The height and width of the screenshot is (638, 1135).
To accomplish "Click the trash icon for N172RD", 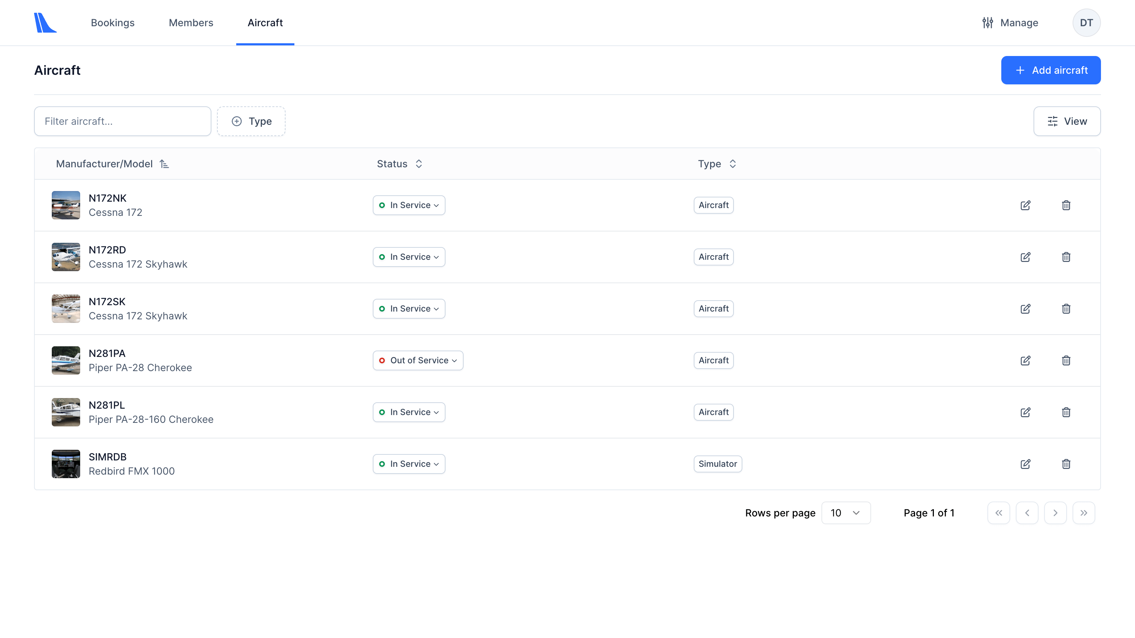I will 1066,257.
